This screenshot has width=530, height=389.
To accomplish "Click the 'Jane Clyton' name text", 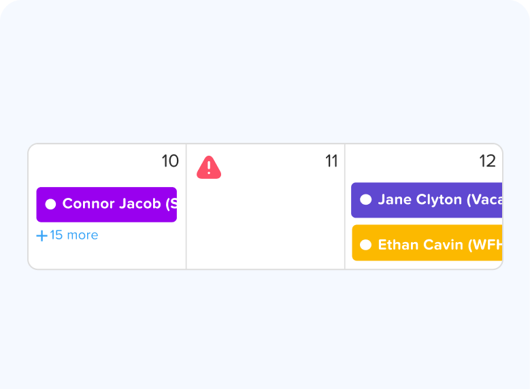I will 420,199.
